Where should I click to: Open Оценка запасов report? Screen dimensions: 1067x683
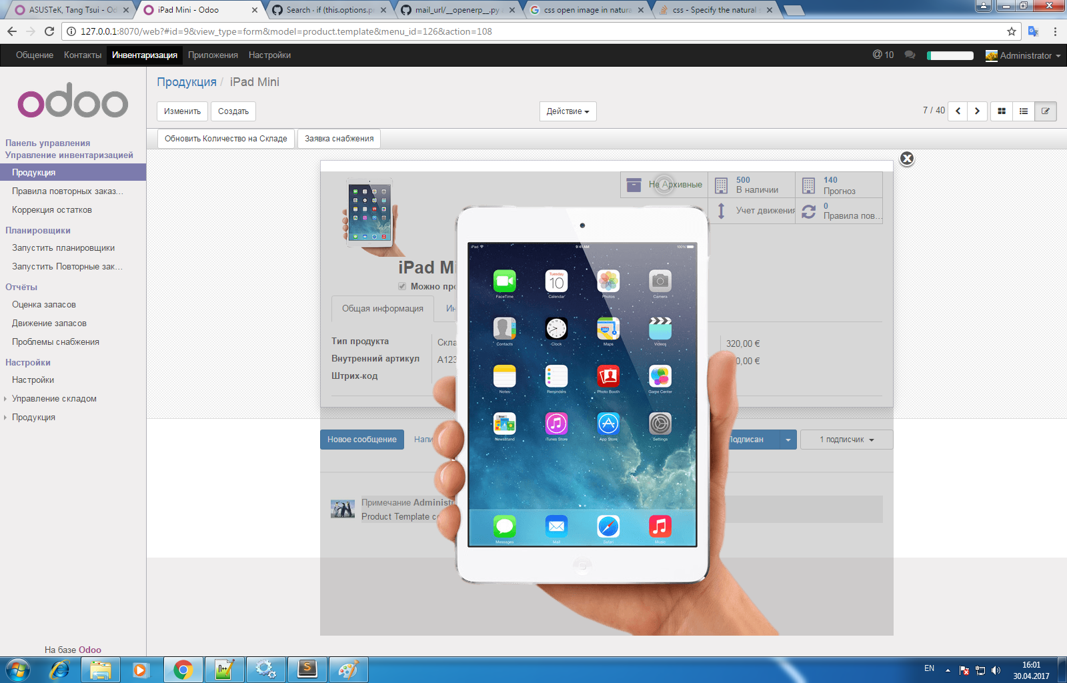pos(44,304)
